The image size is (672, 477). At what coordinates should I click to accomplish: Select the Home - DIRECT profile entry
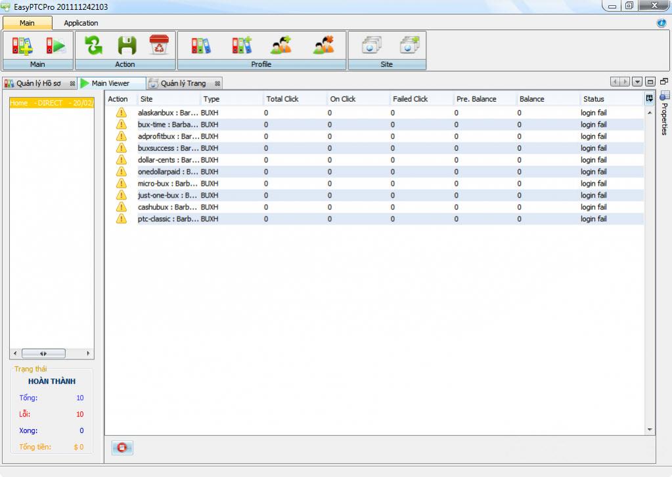(x=51, y=103)
